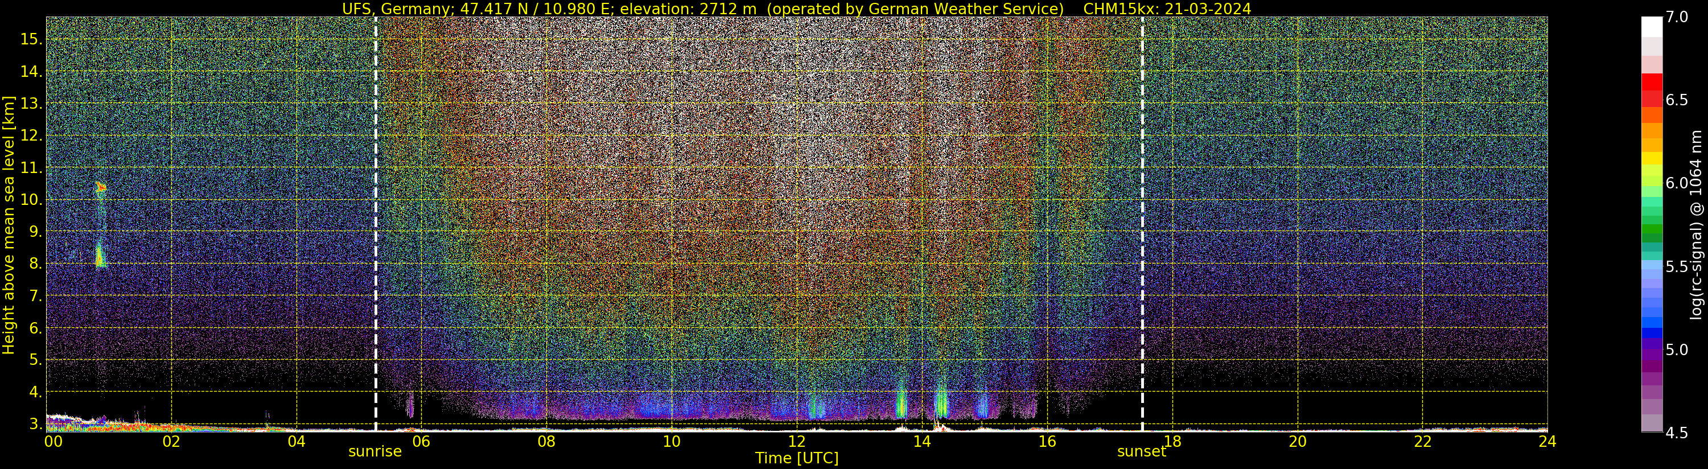Screen dimensions: 1708x469
Task: Click the red segment of the colorbar
Action: [1652, 81]
